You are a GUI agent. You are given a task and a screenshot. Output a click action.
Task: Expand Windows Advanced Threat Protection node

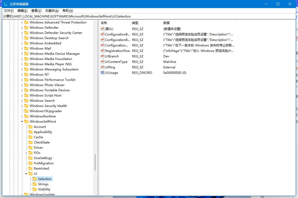[22, 22]
